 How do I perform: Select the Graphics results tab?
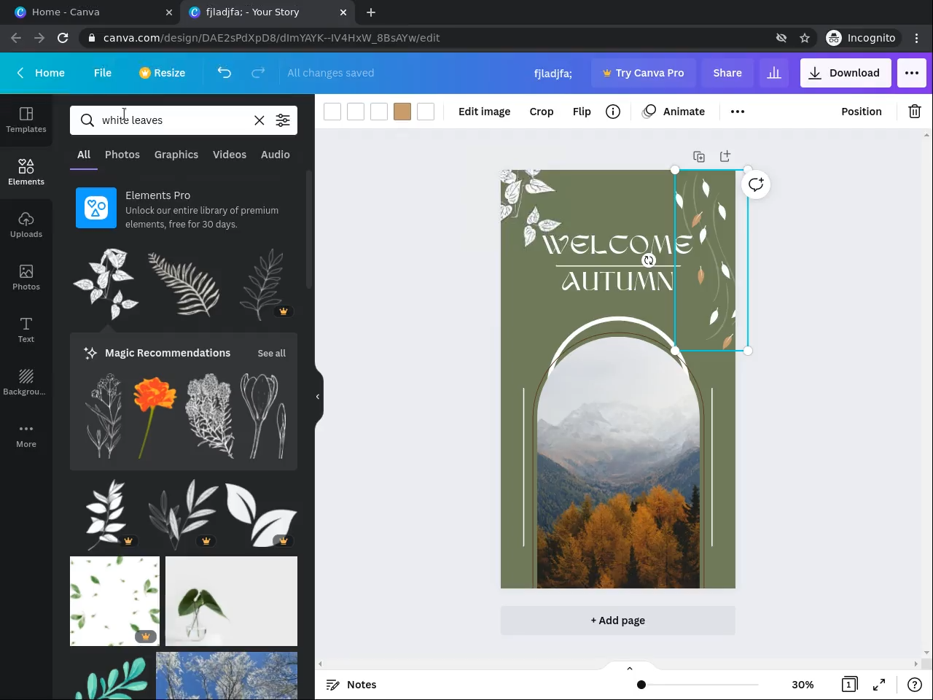[176, 155]
